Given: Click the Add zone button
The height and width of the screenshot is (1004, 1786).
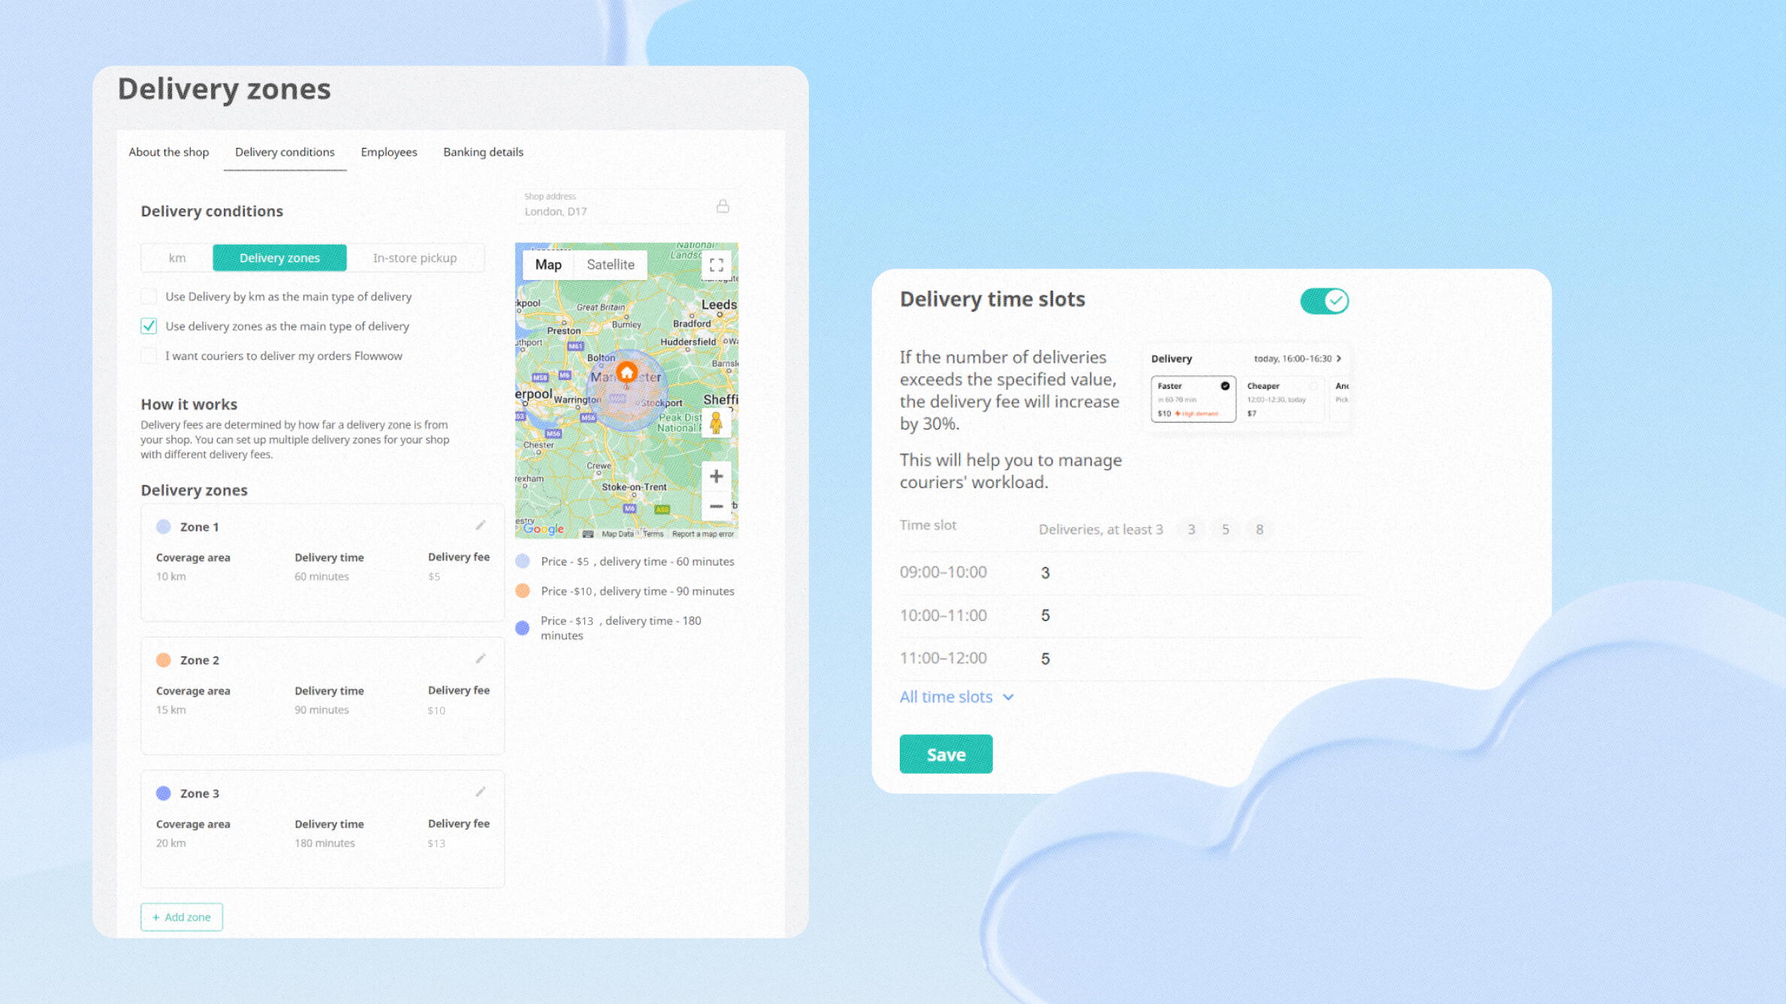Looking at the screenshot, I should [x=181, y=917].
